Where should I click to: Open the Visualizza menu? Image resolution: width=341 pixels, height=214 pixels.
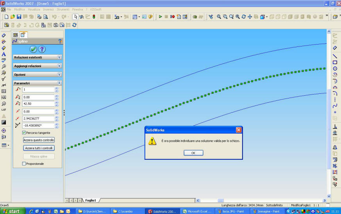tap(34, 9)
